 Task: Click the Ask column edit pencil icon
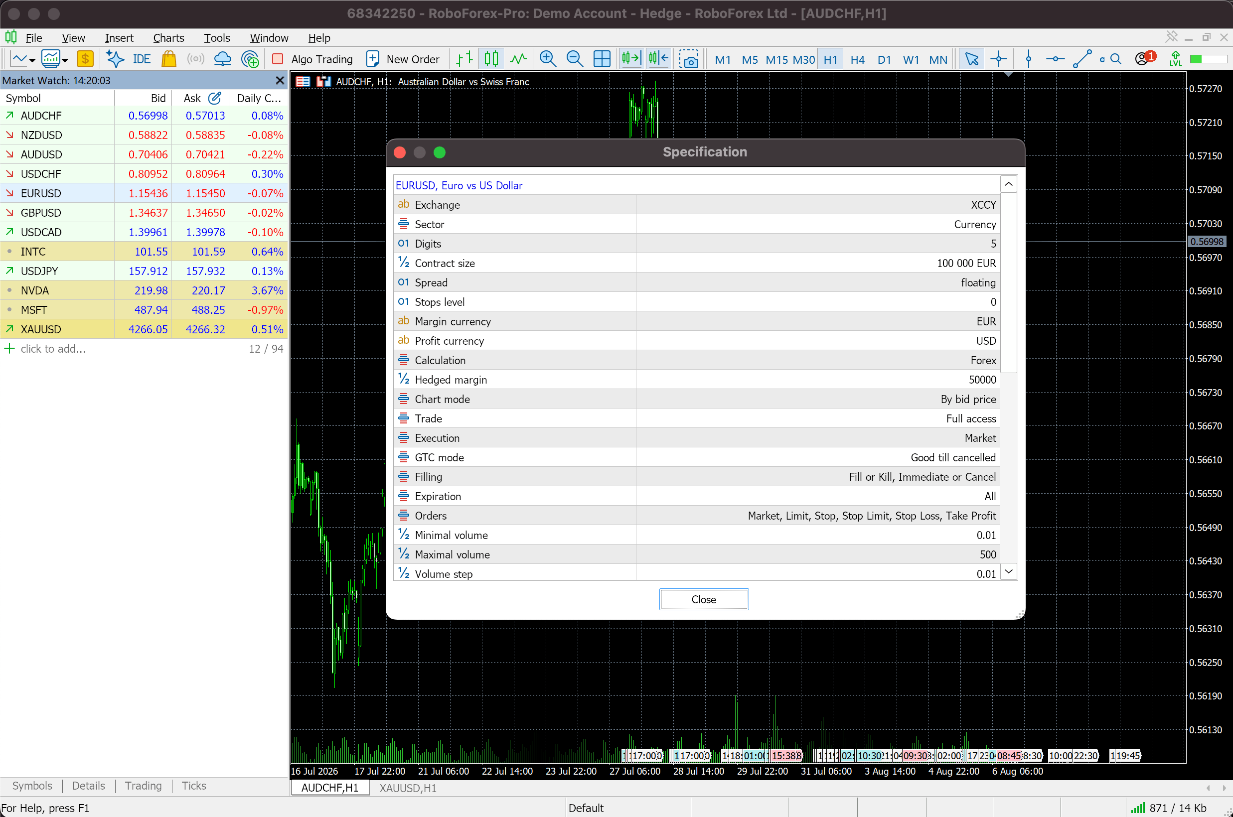pyautogui.click(x=215, y=98)
